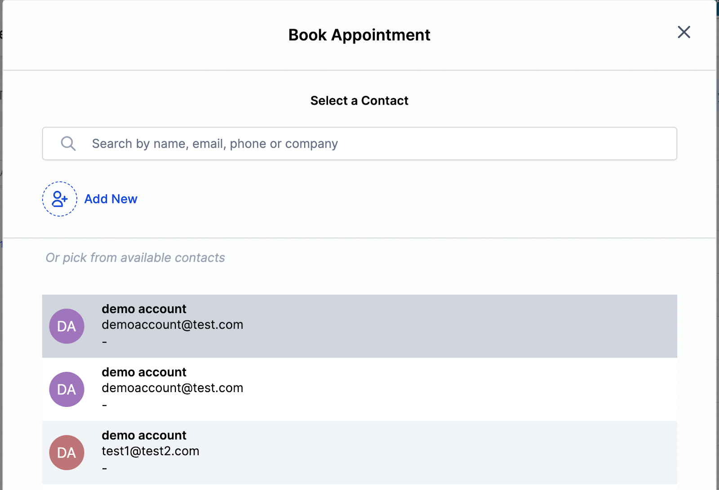Click the Select a Contact heading
This screenshot has width=719, height=490.
tap(359, 101)
